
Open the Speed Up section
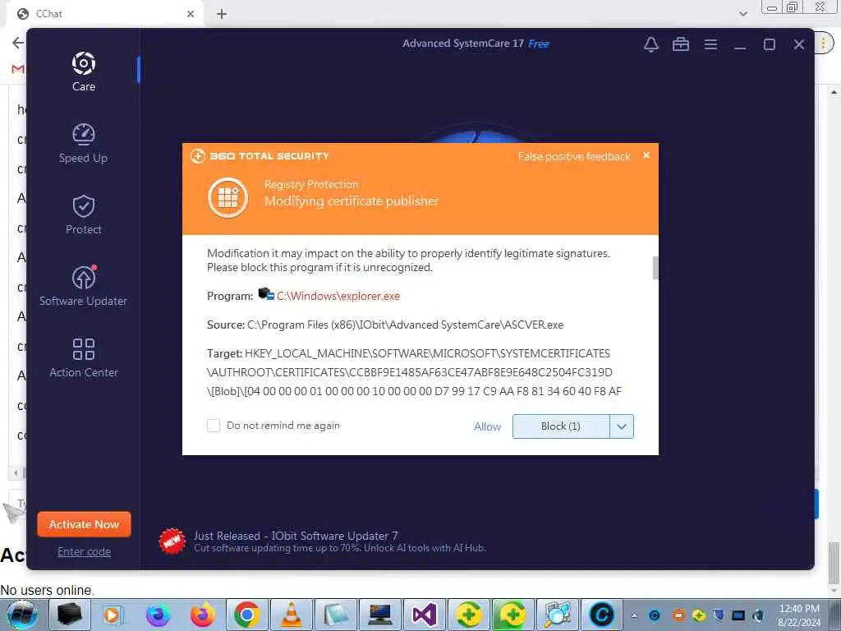coord(83,143)
